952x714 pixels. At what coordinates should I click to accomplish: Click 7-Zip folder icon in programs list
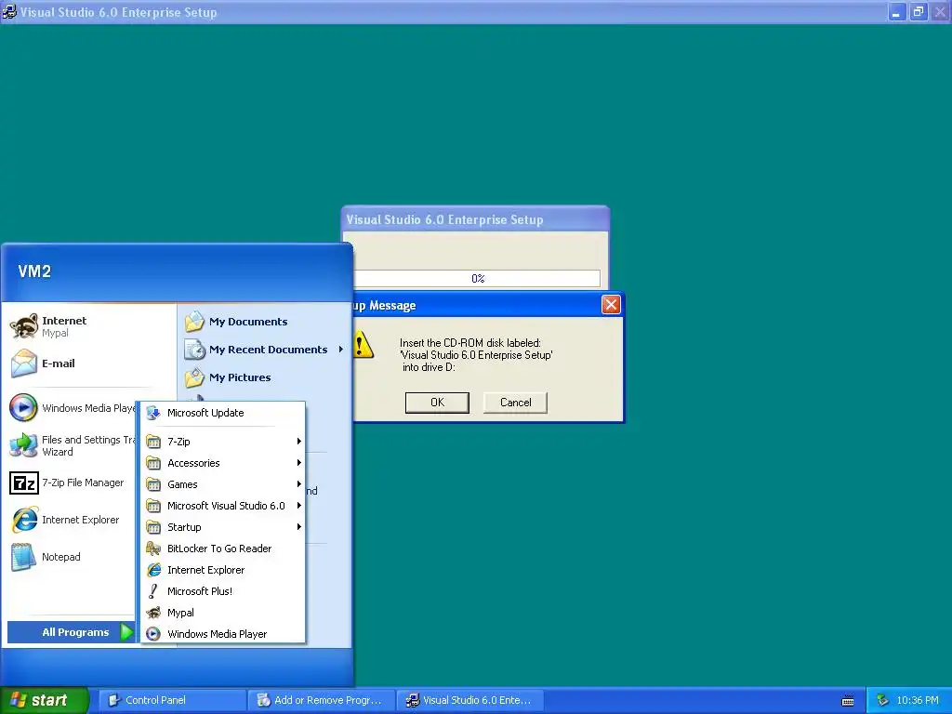click(153, 442)
